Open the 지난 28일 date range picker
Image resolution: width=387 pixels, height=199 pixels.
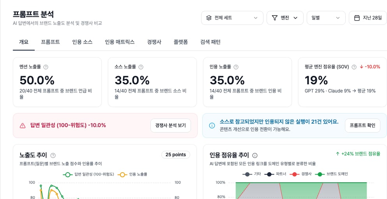coord(368,18)
